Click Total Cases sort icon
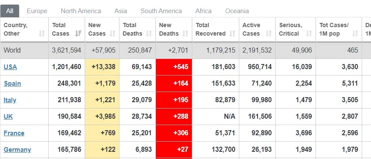This screenshot has width=371, height=159. 78,33
